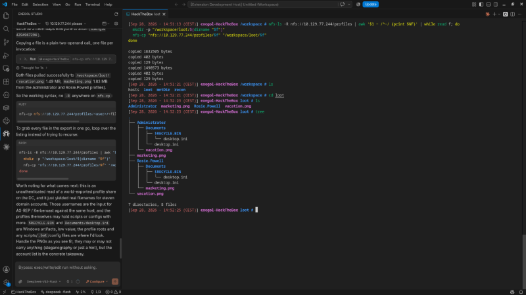The width and height of the screenshot is (526, 295).
Task: Create a new terminal with plus icon
Action: click(x=494, y=14)
